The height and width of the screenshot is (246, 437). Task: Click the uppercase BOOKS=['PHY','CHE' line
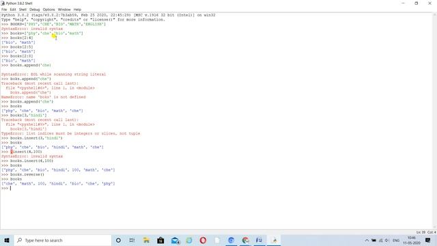[53, 25]
